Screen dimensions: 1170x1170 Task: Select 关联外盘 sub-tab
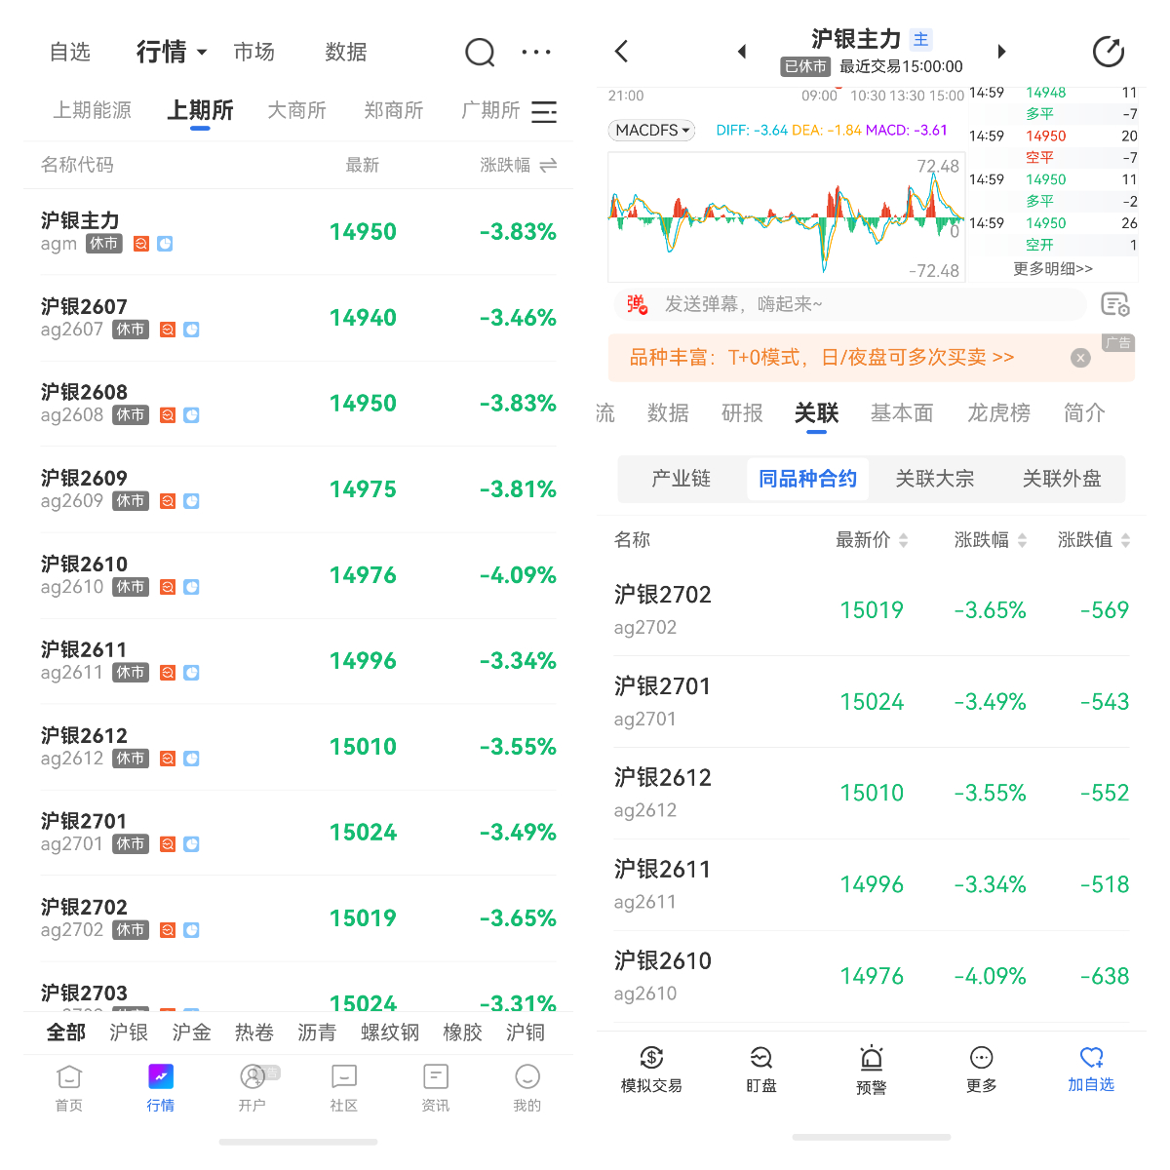click(1062, 479)
